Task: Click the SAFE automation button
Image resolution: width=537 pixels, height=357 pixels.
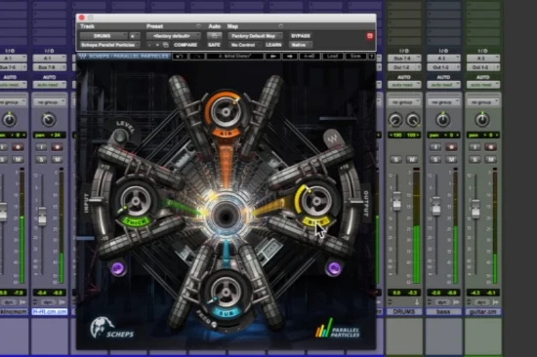Action: click(214, 45)
